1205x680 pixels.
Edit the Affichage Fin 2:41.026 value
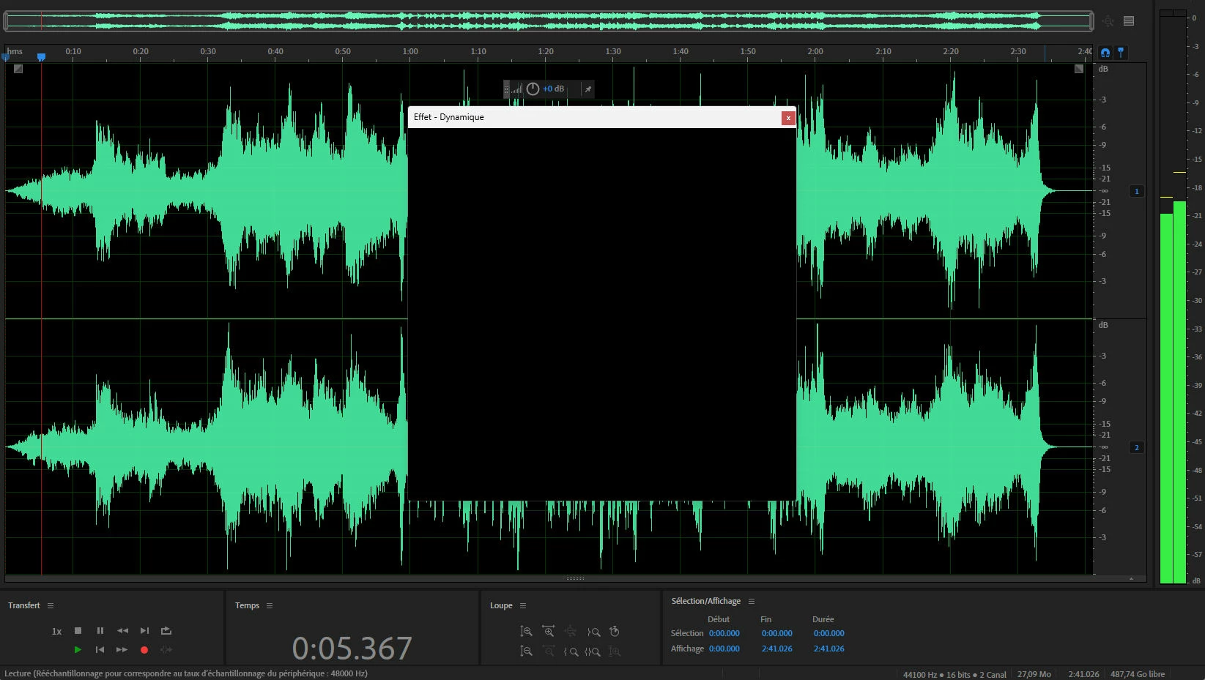(776, 649)
